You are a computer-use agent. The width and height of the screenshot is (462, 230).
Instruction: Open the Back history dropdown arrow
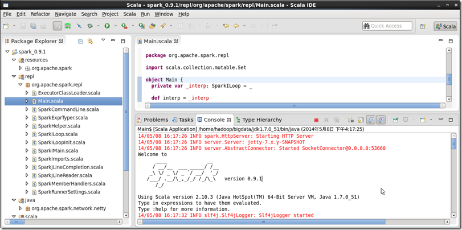point(244,26)
